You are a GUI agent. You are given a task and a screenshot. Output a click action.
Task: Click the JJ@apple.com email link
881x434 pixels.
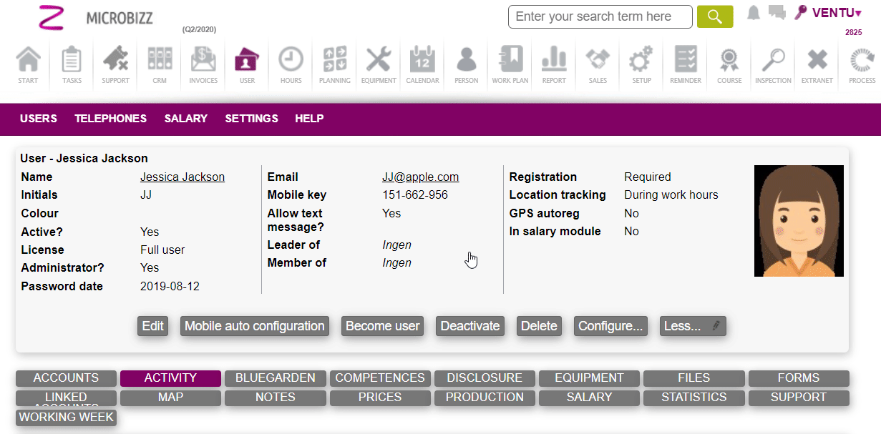(x=420, y=177)
